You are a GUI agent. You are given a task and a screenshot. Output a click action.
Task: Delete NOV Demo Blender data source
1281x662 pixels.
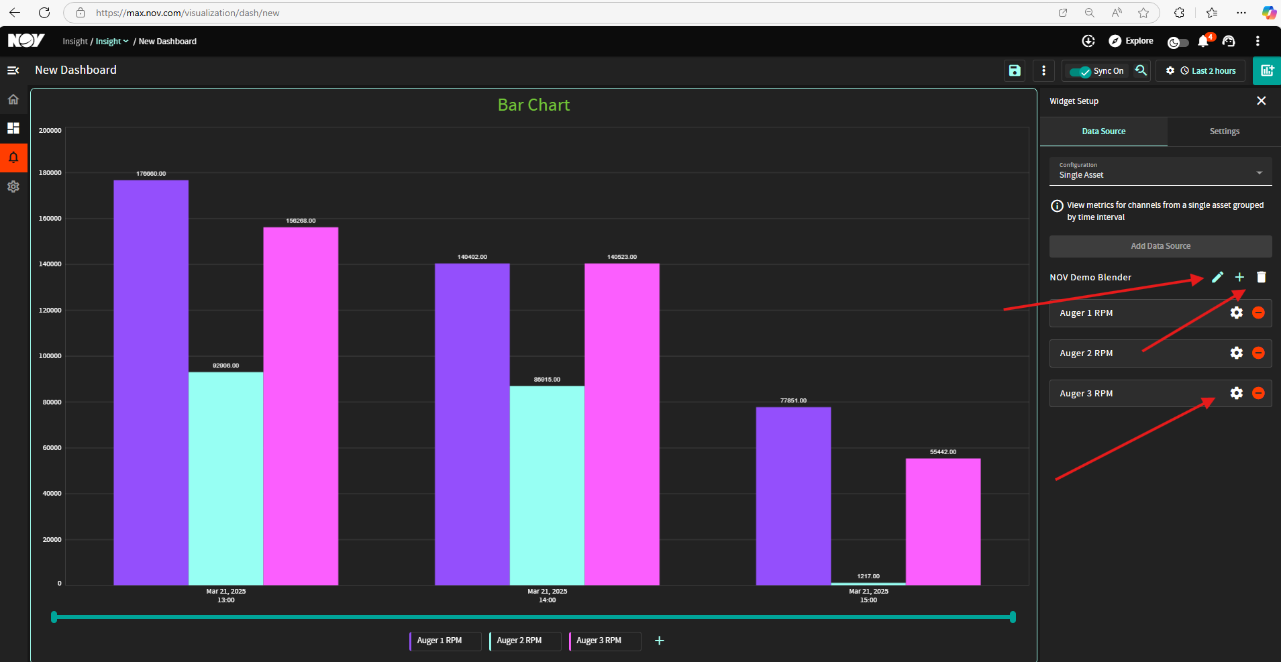point(1261,277)
